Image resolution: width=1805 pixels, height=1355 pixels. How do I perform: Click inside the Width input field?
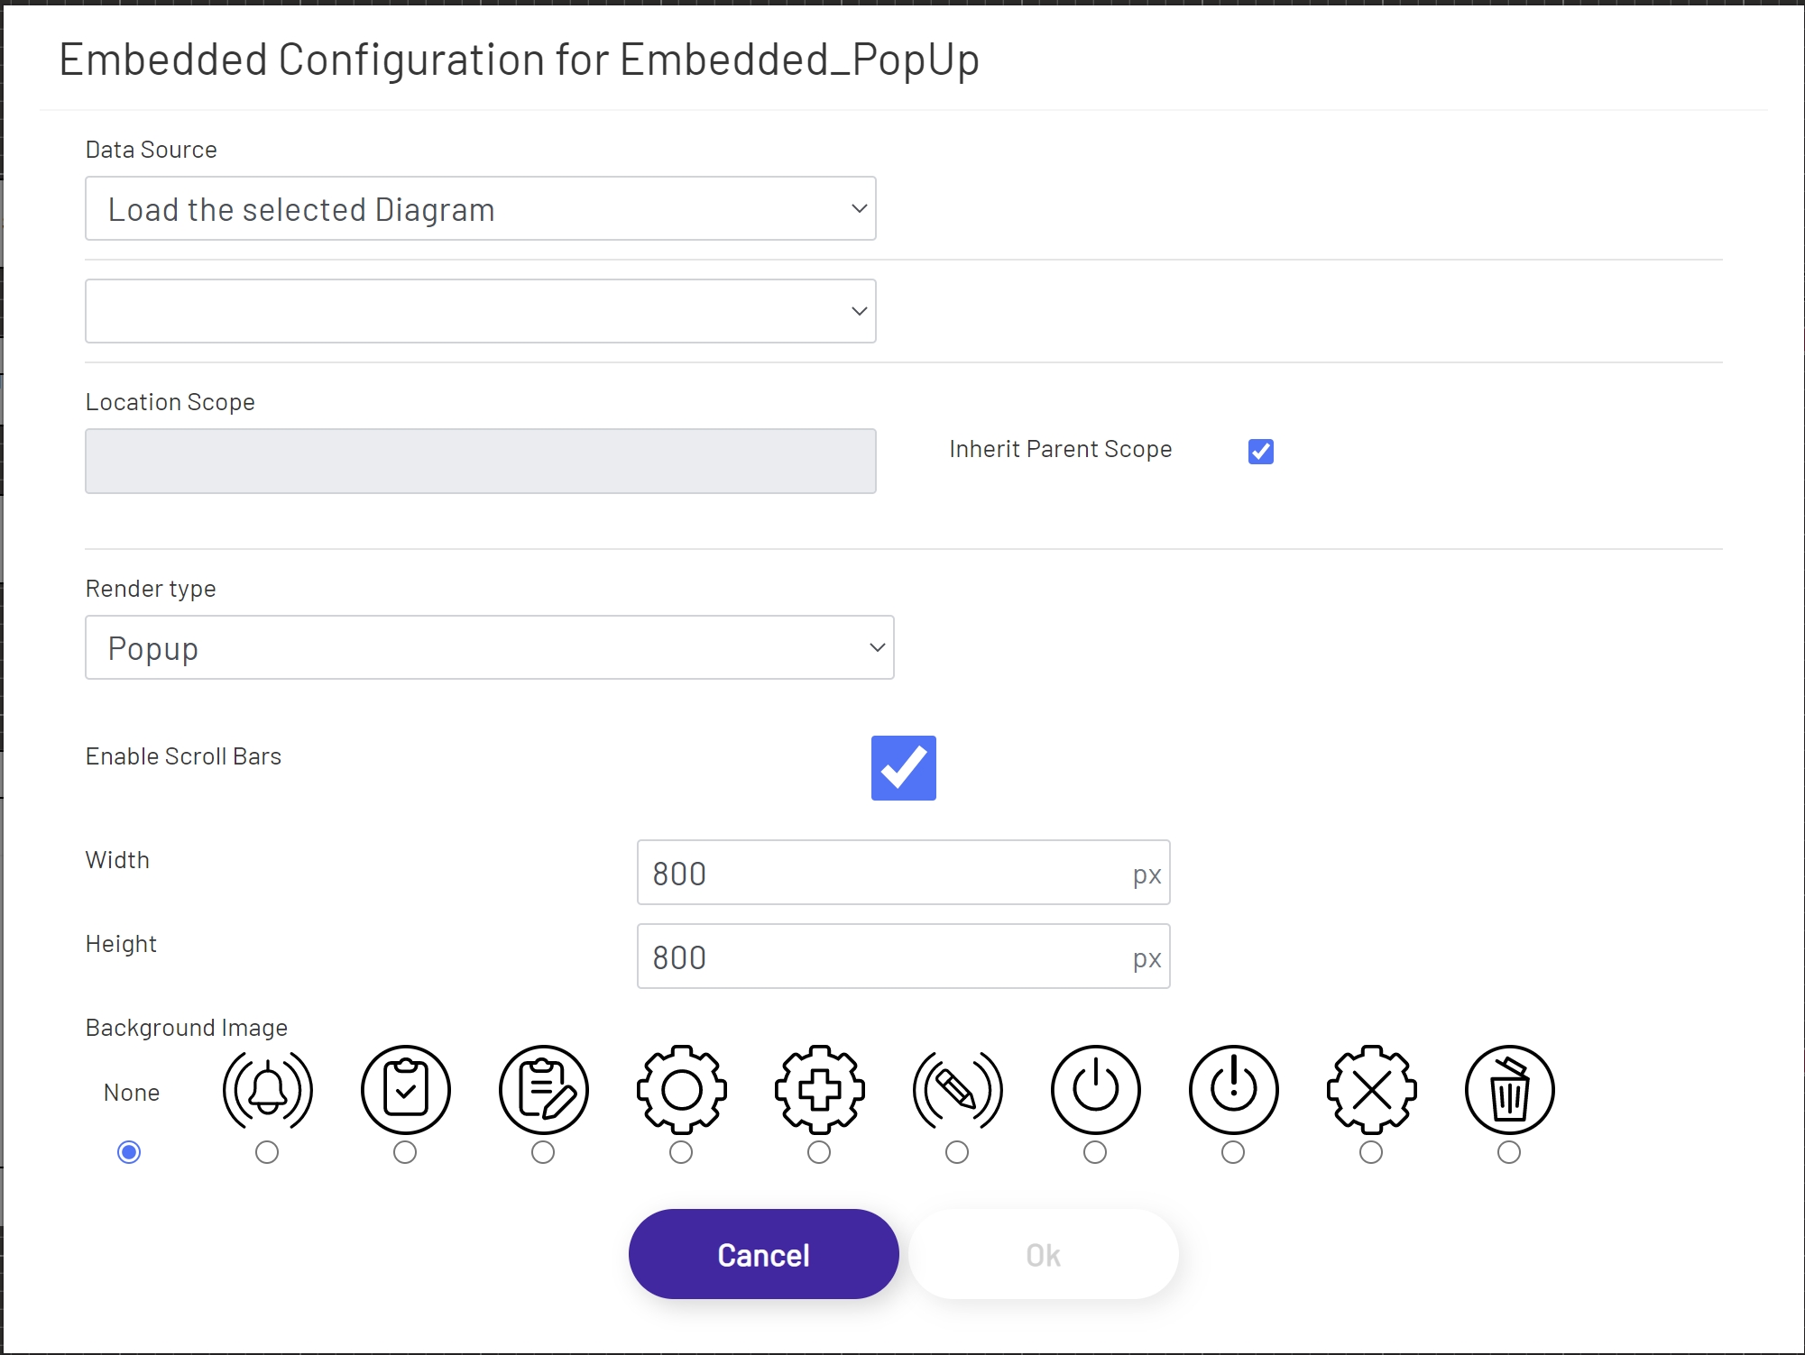[x=866, y=872]
